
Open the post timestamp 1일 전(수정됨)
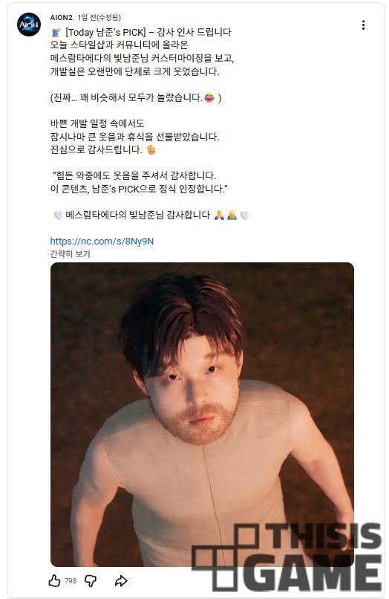tap(99, 18)
